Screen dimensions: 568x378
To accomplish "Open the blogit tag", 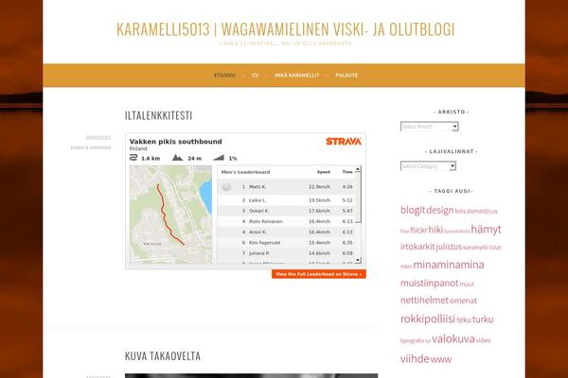I will coord(413,210).
